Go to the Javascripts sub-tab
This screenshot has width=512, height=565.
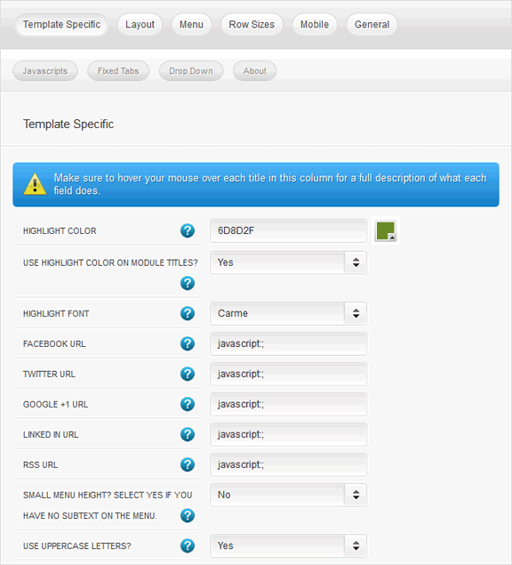pos(45,71)
